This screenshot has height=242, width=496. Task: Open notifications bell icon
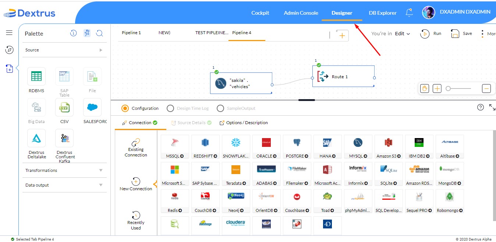tap(409, 12)
